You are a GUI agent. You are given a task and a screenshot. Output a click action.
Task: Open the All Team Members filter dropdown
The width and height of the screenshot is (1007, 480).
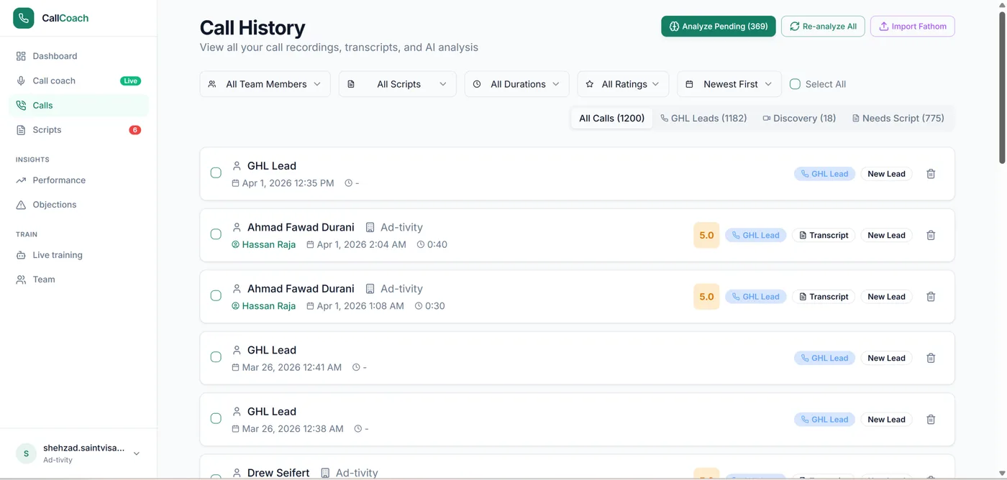[265, 84]
